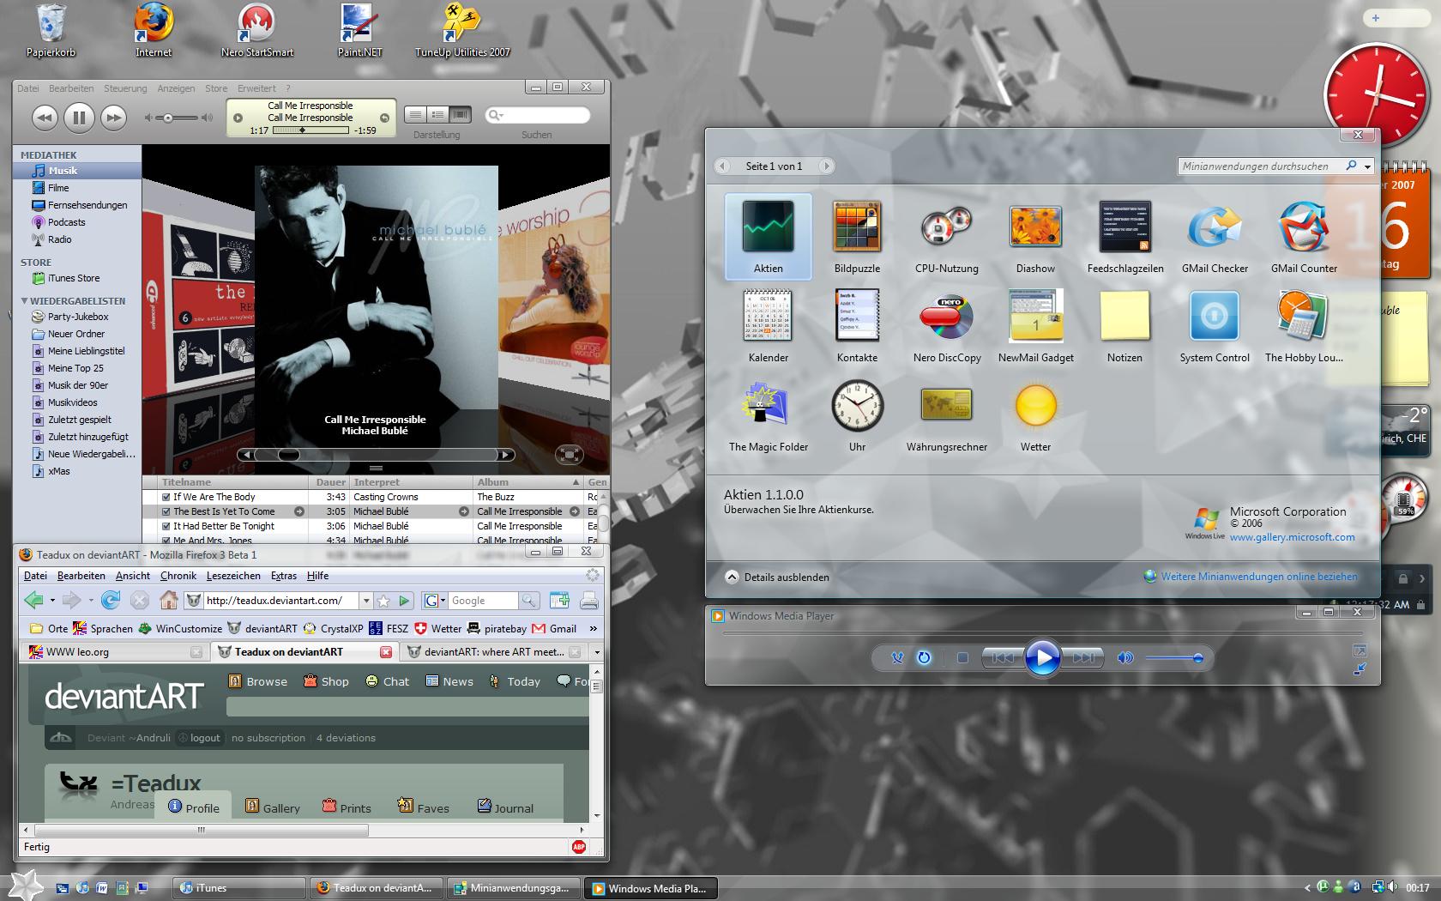Screen dimensions: 1441x901
Task: Switch iTunes to list view
Action: [414, 115]
